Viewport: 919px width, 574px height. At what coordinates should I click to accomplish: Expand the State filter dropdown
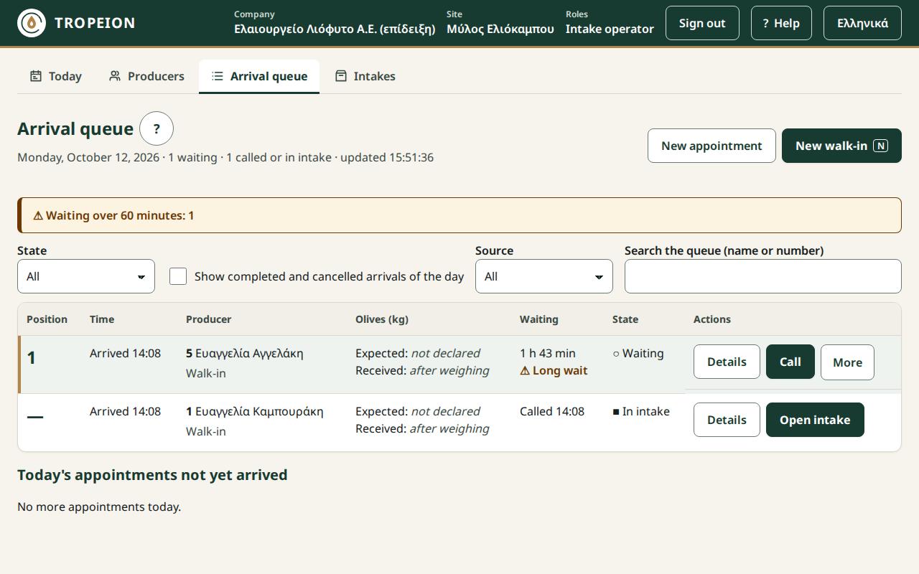86,276
